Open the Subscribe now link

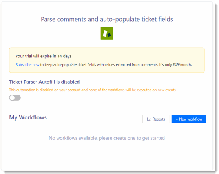pos(27,65)
